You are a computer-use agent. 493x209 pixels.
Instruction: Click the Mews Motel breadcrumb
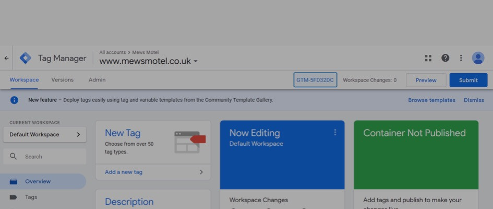tap(146, 53)
